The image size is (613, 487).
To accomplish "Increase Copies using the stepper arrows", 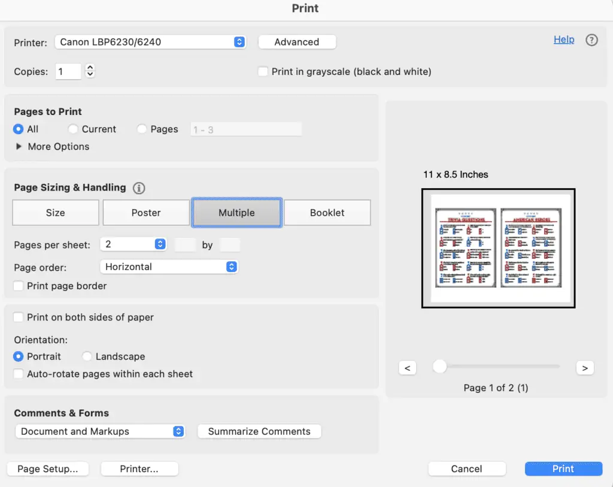I will 89,68.
